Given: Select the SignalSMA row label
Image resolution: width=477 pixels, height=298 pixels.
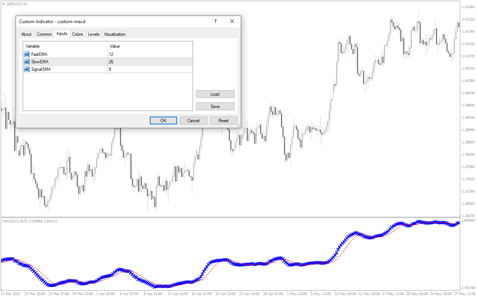Looking at the screenshot, I should [x=41, y=69].
